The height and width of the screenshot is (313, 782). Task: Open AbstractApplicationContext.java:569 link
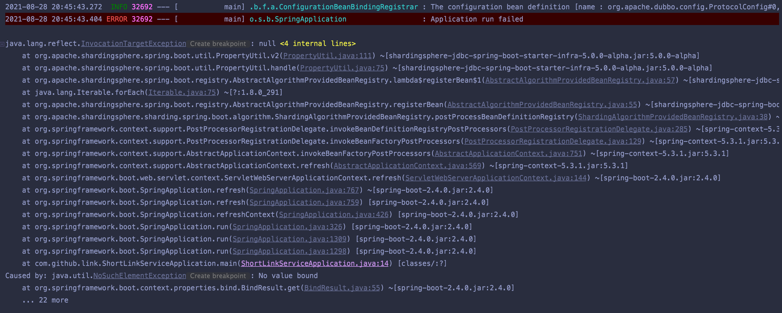(407, 166)
